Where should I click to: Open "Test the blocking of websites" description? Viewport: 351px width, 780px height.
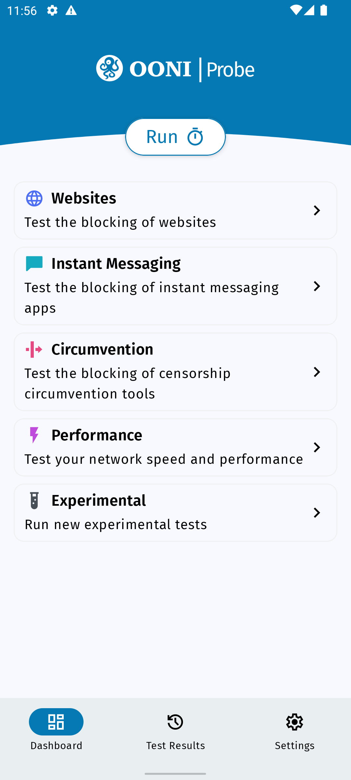point(120,222)
